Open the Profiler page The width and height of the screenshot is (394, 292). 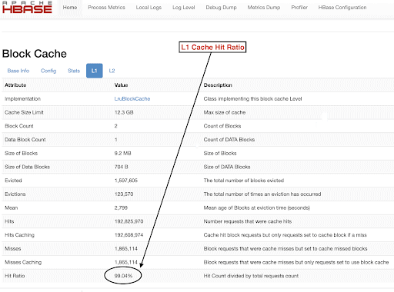click(x=299, y=8)
